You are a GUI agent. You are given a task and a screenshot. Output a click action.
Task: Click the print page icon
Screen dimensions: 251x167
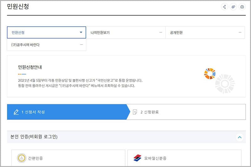242,7
